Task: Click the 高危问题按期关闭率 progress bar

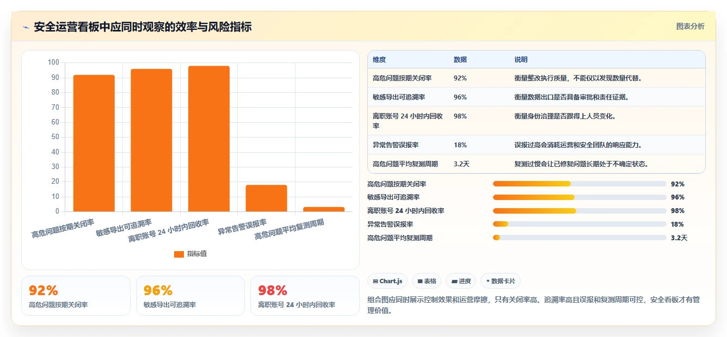Action: click(580, 184)
